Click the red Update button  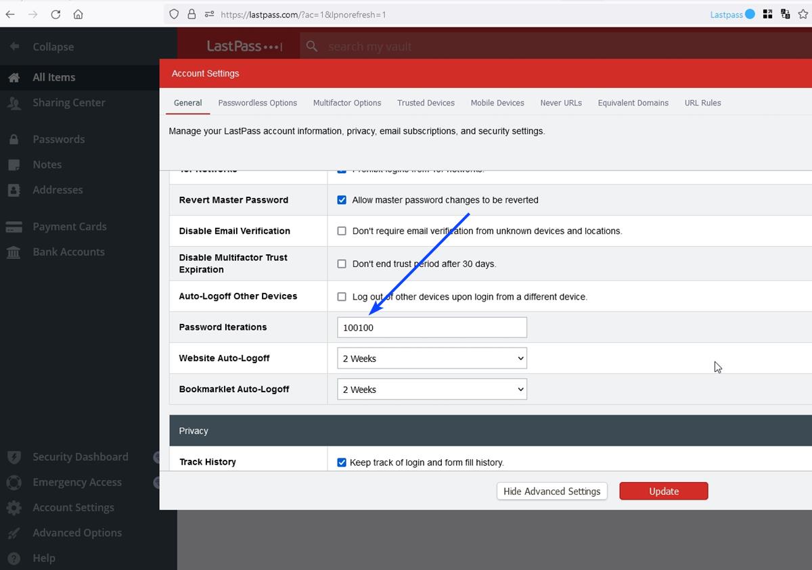(x=663, y=492)
